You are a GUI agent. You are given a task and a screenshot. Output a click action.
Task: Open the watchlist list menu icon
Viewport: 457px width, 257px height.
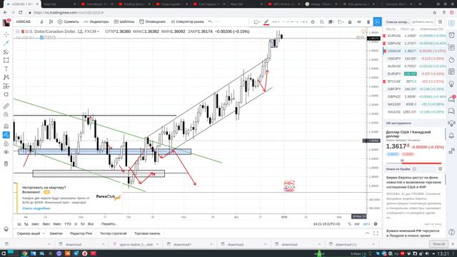(440, 22)
